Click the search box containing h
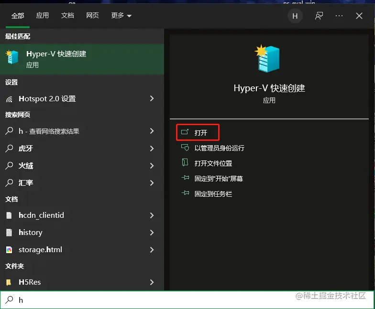This screenshot has width=375, height=309. pyautogui.click(x=187, y=300)
